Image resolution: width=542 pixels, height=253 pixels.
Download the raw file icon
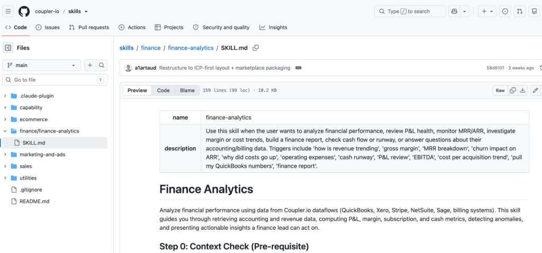[x=522, y=90]
